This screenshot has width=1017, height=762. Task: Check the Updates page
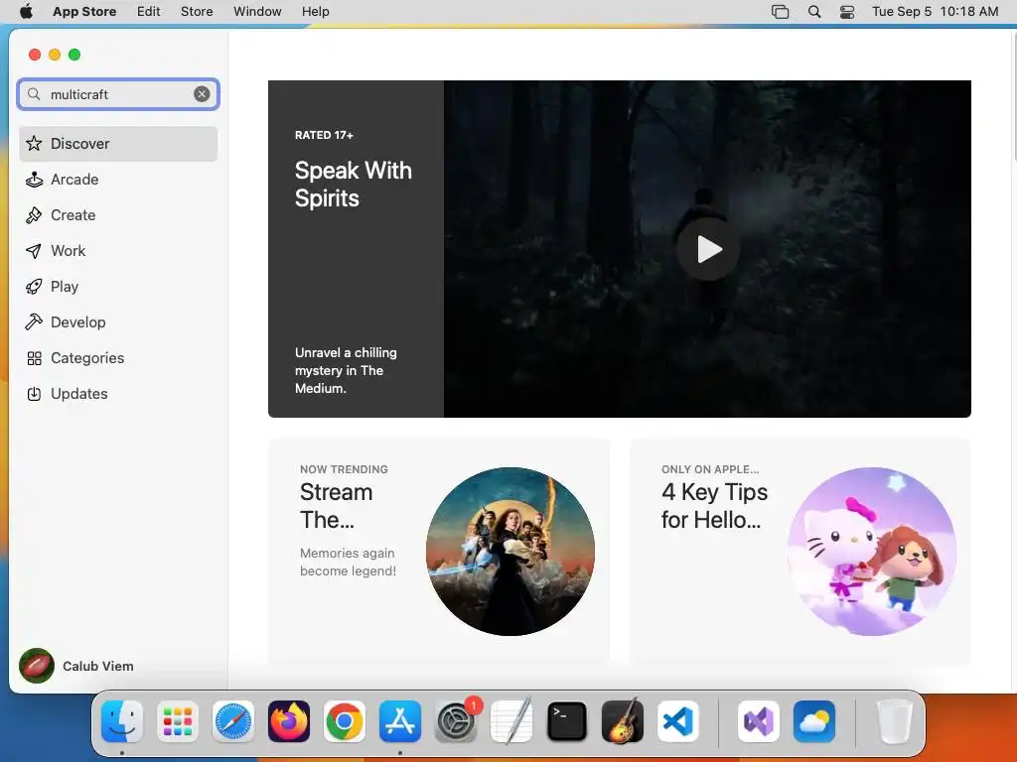click(118, 393)
